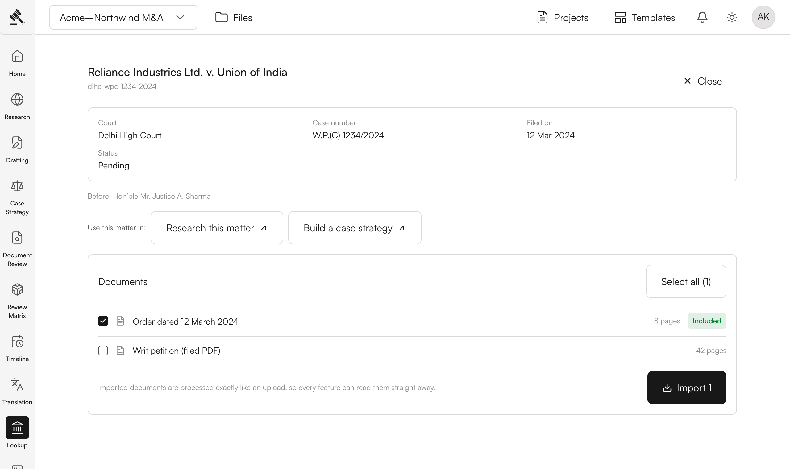Click case number 'W.P.(C) 1234/2024'
790x469 pixels.
(x=348, y=135)
